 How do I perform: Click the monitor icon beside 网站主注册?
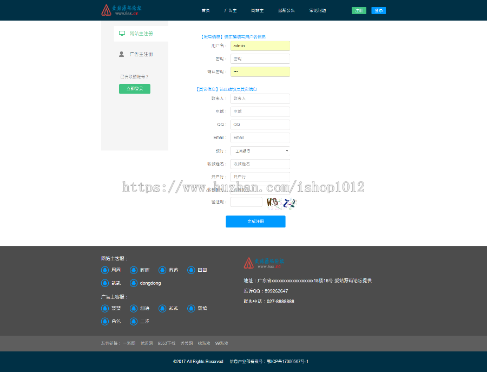coord(122,34)
